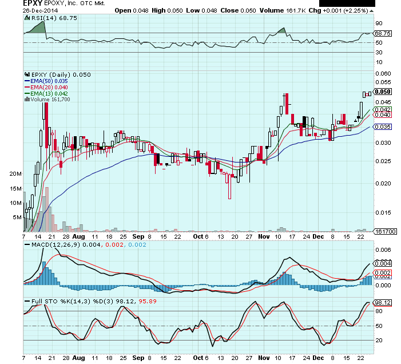This screenshot has width=401, height=364.
Task: Click Oct on the price panel date axis
Action: click(198, 236)
